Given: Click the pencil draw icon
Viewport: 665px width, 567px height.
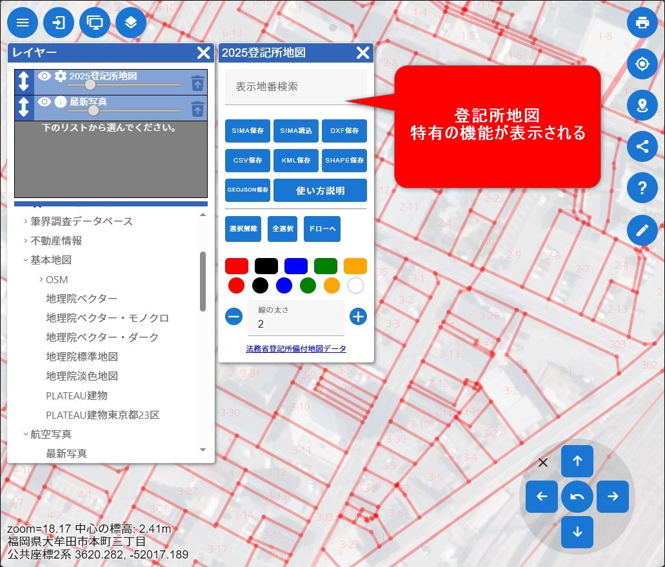Looking at the screenshot, I should 642,230.
